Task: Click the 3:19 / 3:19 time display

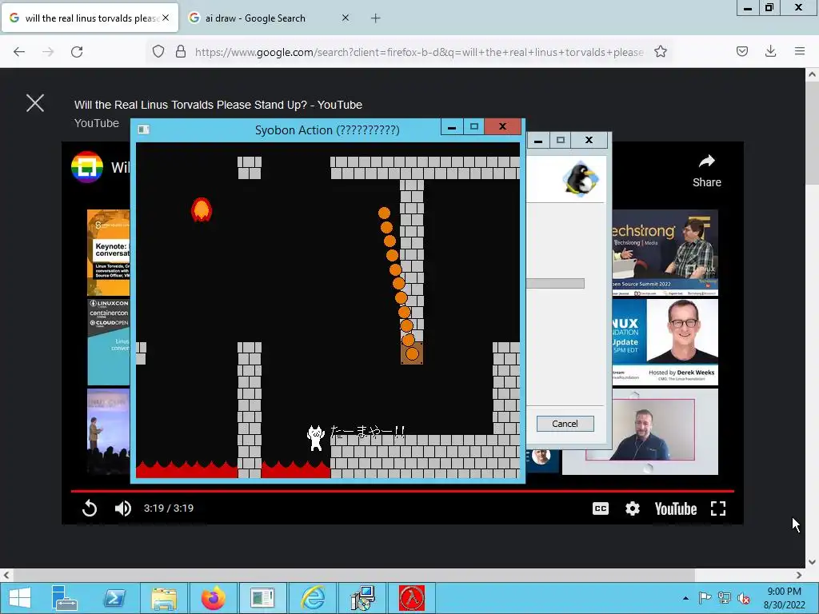Action: point(169,508)
